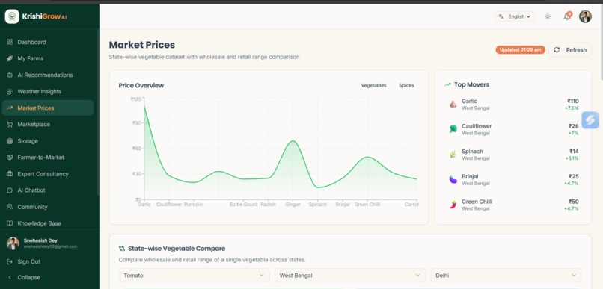Open the Tomato vegetable dropdown
Image resolution: width=603 pixels, height=289 pixels.
coord(195,275)
